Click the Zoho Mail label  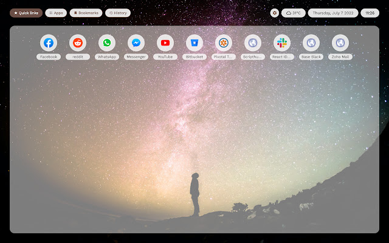(x=340, y=56)
